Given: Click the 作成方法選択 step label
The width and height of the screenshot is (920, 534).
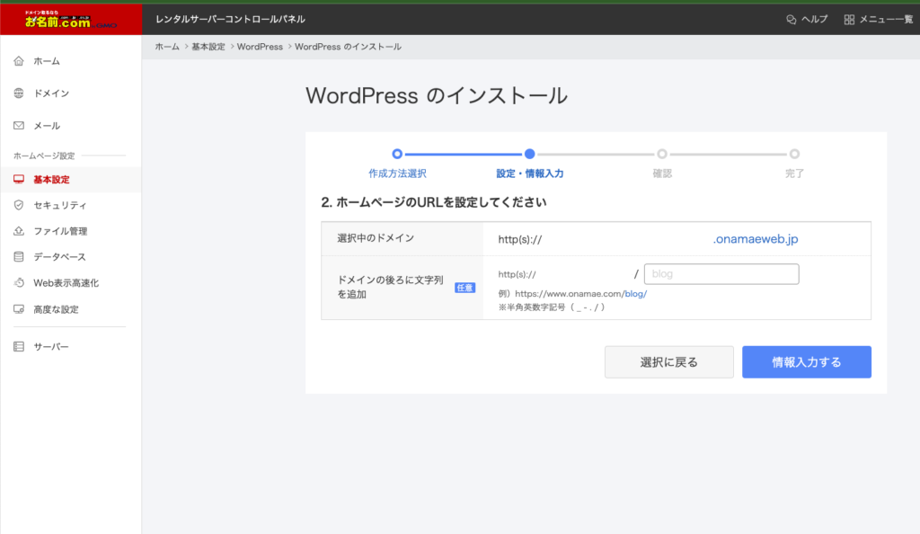Looking at the screenshot, I should [x=397, y=174].
